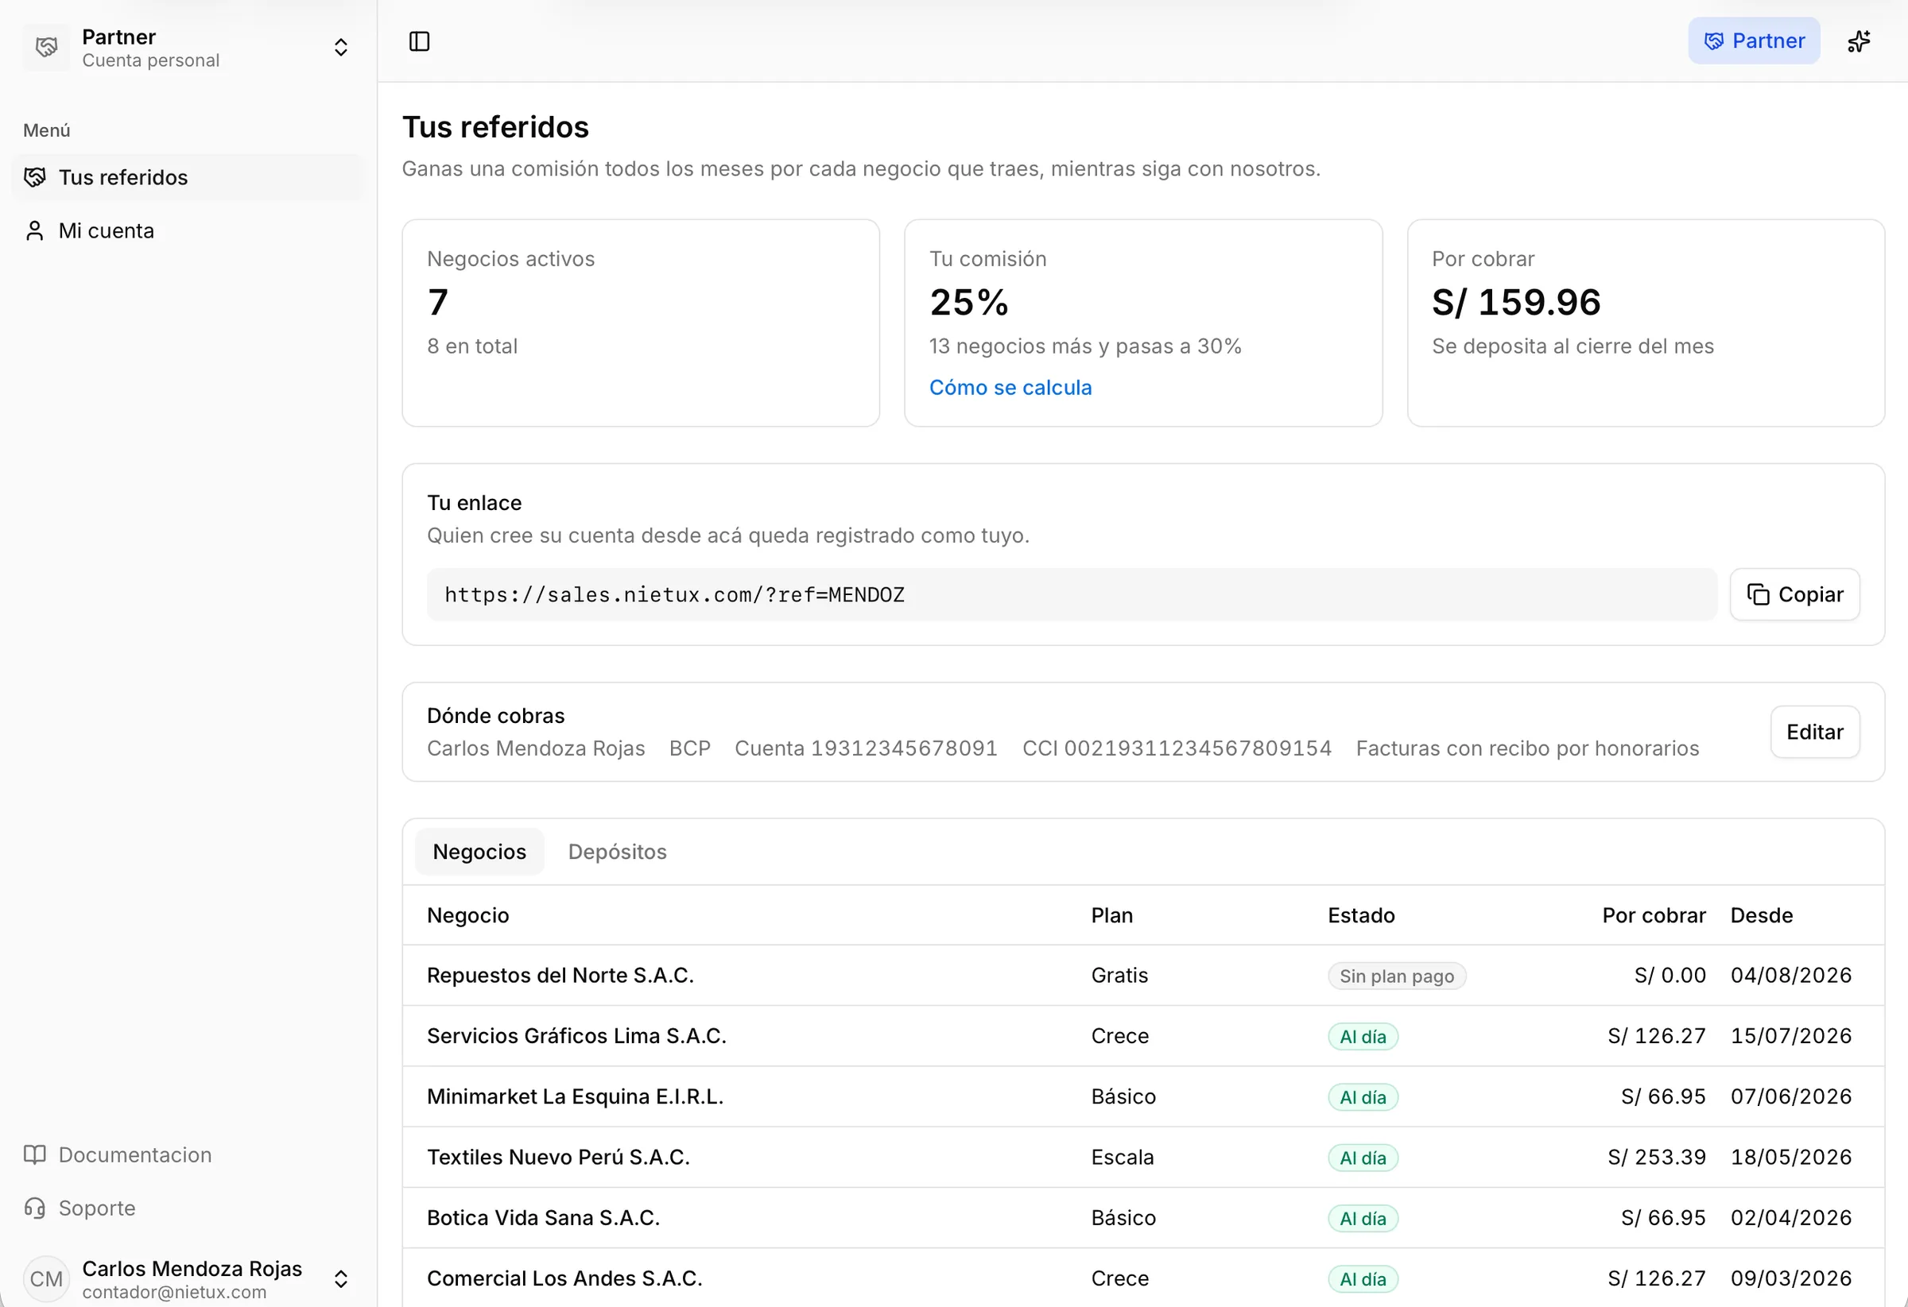
Task: Select the Negocios tab
Action: 479,852
